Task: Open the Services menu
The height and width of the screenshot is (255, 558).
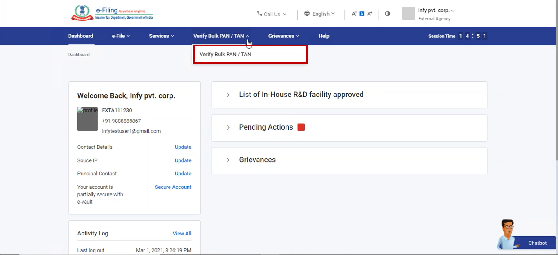Action: pyautogui.click(x=161, y=36)
